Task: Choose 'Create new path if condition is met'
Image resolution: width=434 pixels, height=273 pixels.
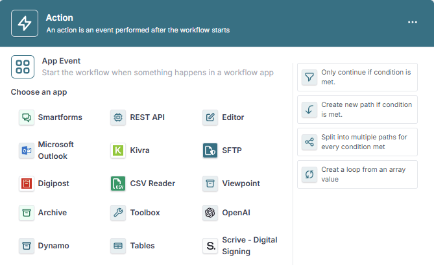Action: pyautogui.click(x=357, y=110)
